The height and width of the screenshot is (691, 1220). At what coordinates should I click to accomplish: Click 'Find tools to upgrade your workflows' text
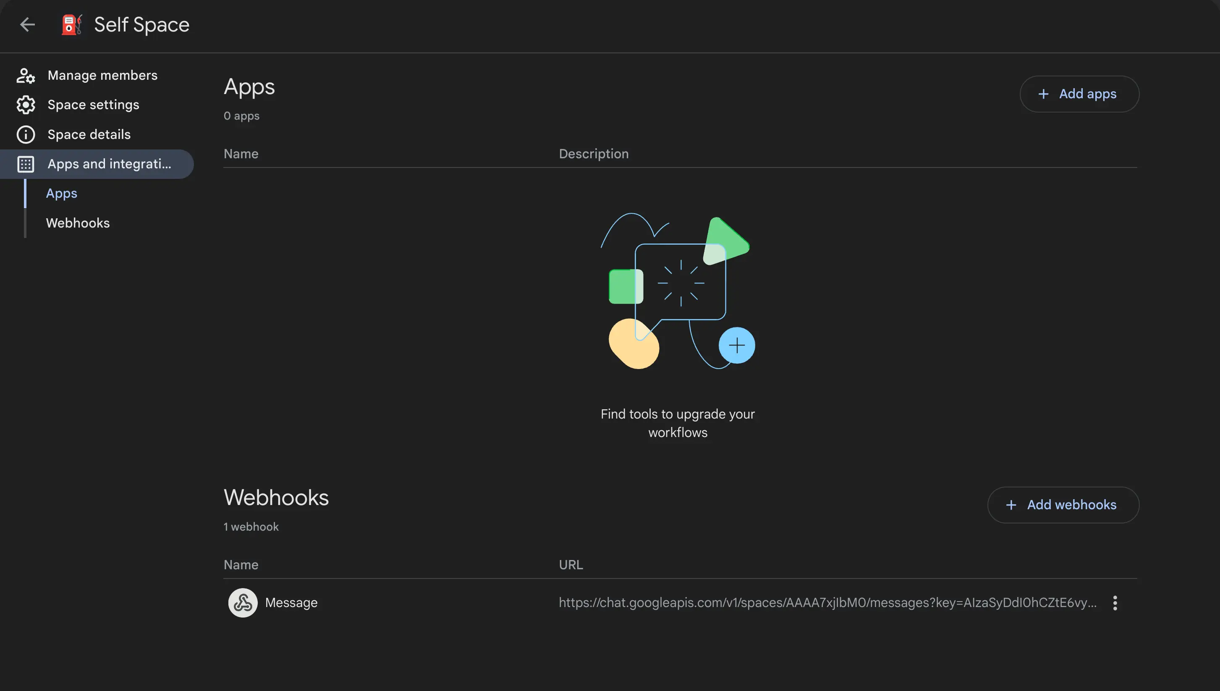click(678, 423)
